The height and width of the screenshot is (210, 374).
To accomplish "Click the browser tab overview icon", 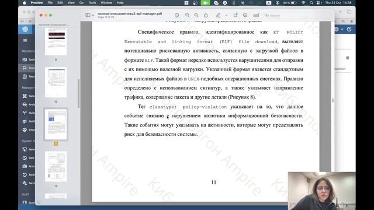I will (x=349, y=12).
